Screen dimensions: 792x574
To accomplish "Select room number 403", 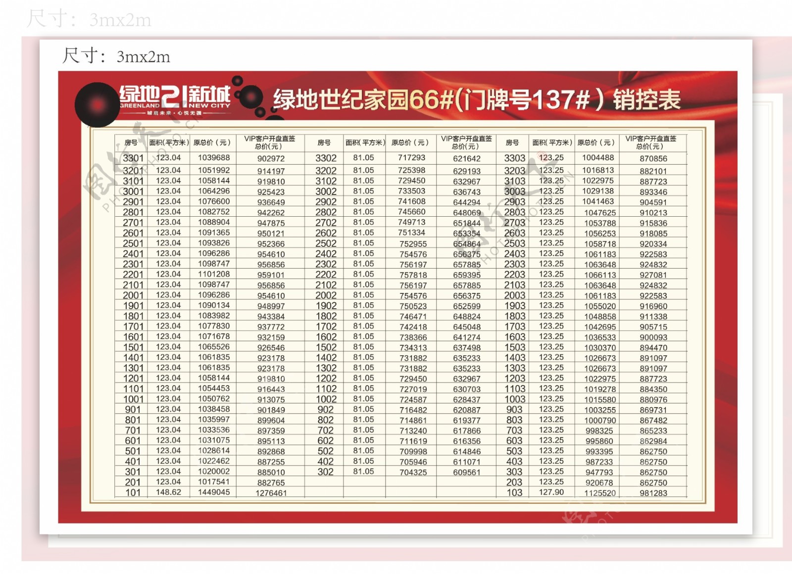I will (514, 462).
